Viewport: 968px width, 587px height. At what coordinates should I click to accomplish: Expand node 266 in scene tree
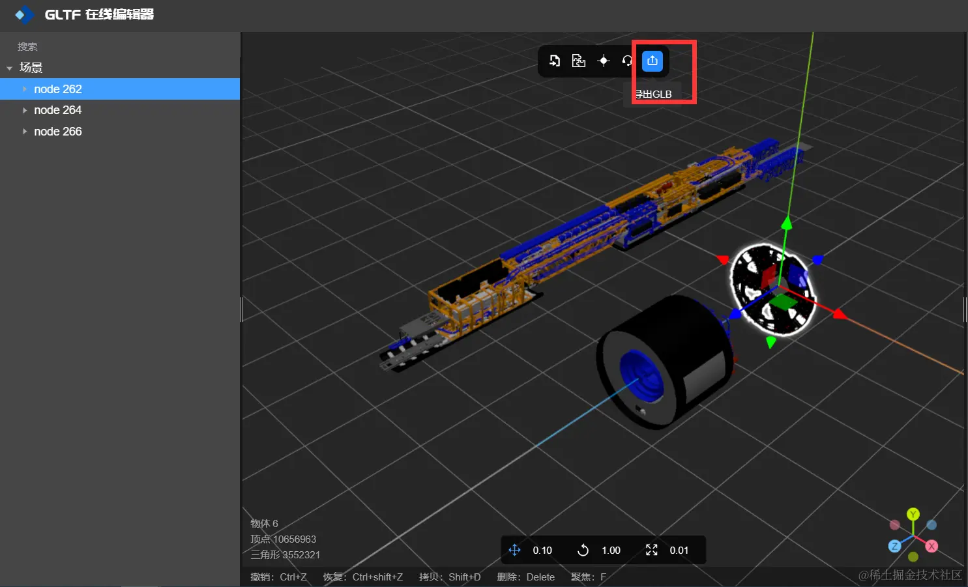(25, 132)
